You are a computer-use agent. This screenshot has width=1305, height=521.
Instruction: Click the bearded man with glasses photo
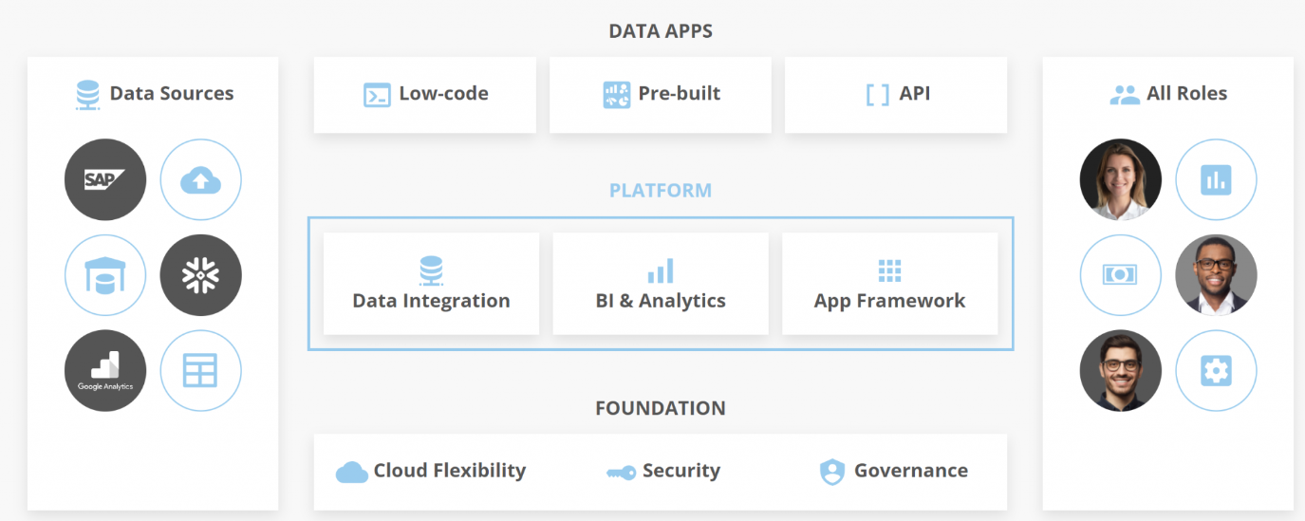point(1121,370)
